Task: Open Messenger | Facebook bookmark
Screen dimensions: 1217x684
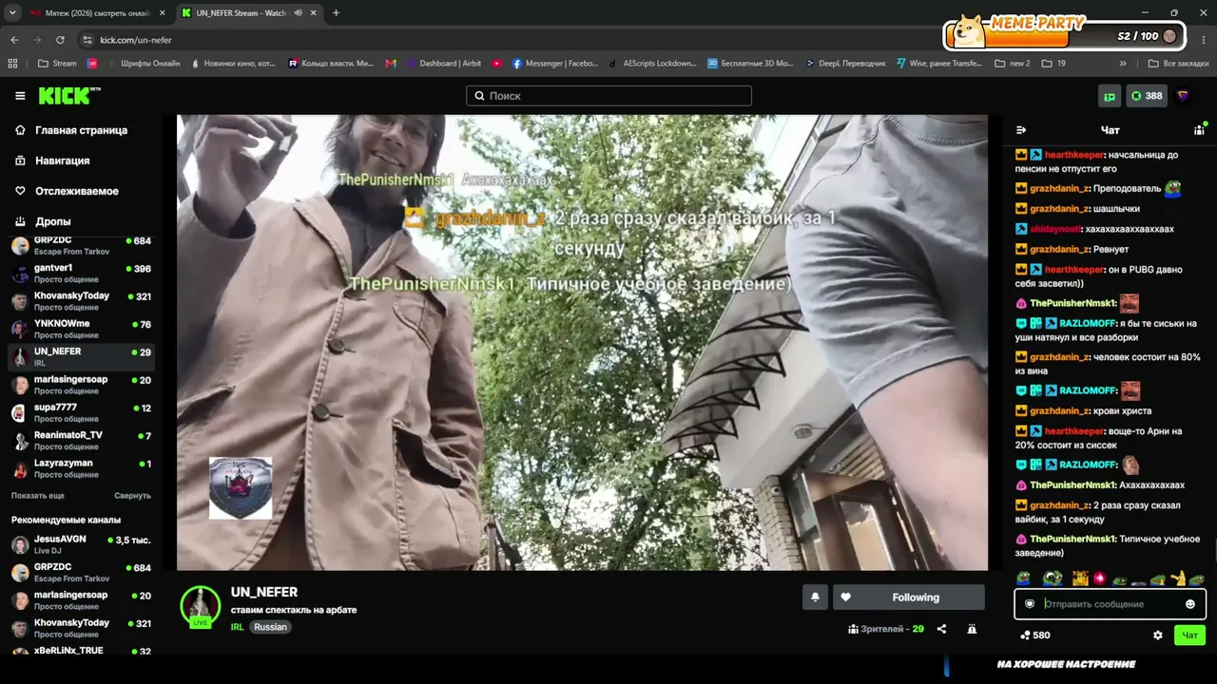Action: [555, 64]
